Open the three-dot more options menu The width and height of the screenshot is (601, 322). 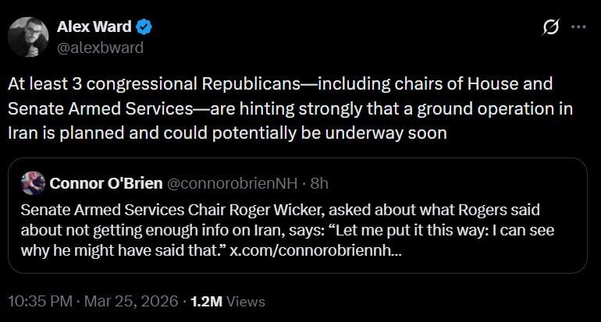578,27
